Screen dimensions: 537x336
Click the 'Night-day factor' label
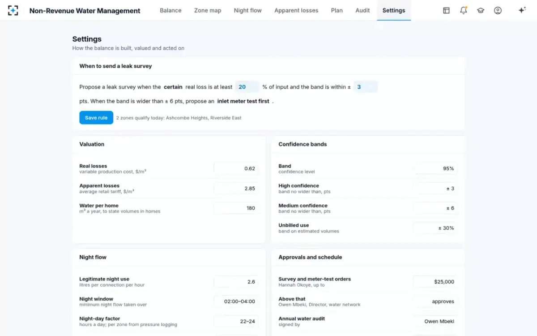click(99, 319)
